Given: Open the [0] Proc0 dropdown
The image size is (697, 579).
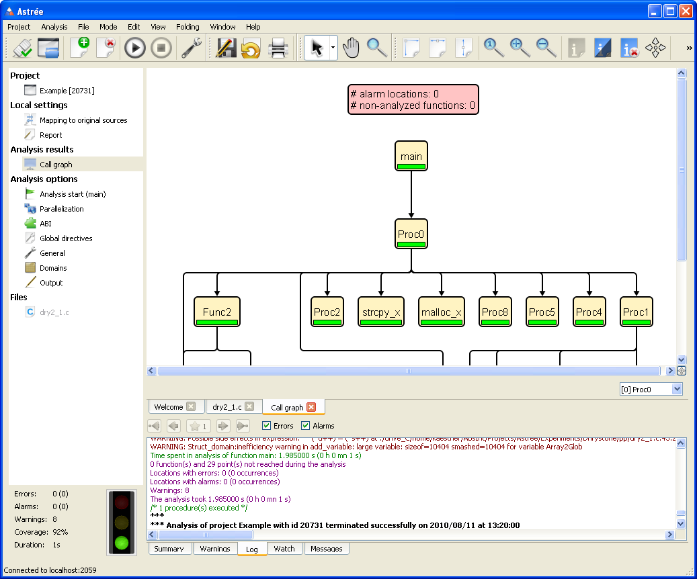Looking at the screenshot, I should [x=651, y=390].
